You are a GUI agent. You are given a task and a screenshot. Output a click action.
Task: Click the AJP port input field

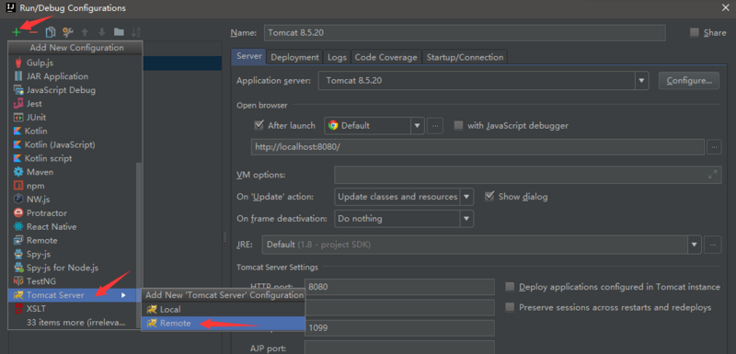point(399,348)
